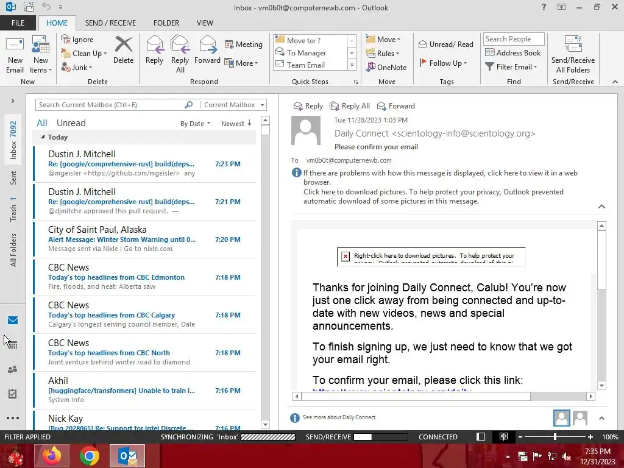Screen dimensions: 624x468
Task: Choose the To Manager quick step
Action: 310,52
